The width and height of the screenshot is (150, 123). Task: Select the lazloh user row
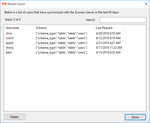pos(75,43)
